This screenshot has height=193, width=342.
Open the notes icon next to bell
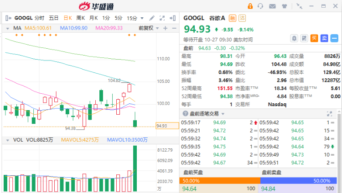pos(304,38)
